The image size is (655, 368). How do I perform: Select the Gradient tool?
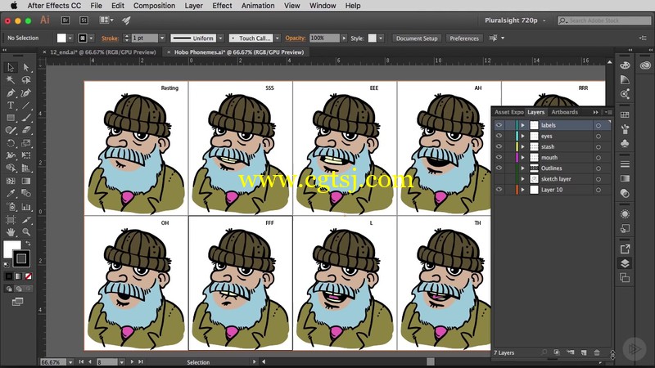point(26,181)
